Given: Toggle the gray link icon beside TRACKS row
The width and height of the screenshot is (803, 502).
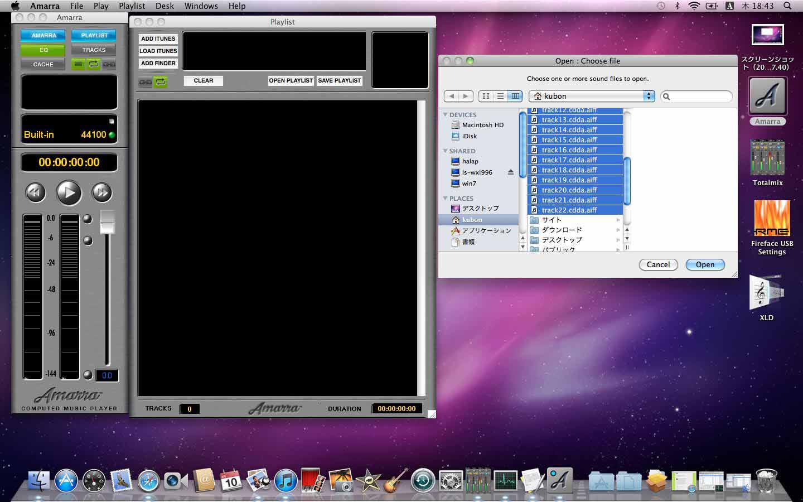Looking at the screenshot, I should pyautogui.click(x=109, y=64).
